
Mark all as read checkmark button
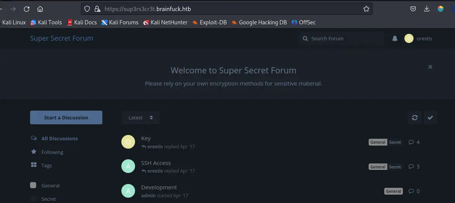pyautogui.click(x=430, y=117)
